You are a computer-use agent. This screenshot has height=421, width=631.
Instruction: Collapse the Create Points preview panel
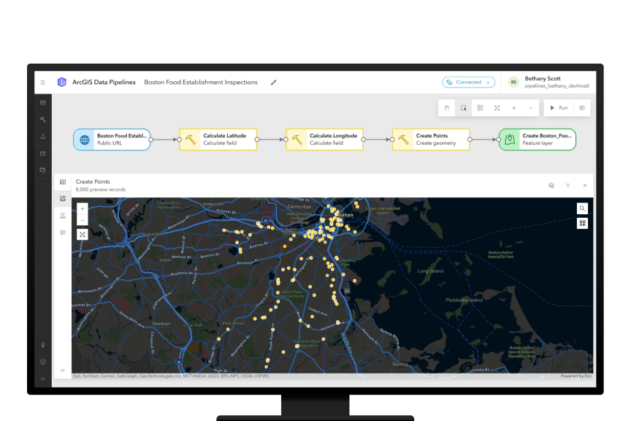coord(567,186)
